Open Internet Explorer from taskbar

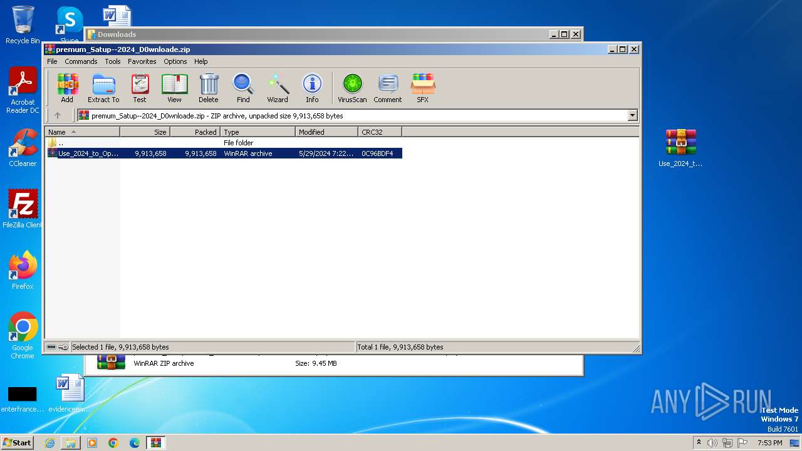49,443
